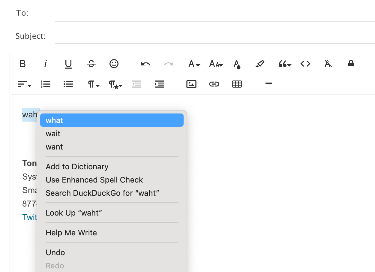Toggle italic text style
This screenshot has height=272, width=375.
point(46,64)
